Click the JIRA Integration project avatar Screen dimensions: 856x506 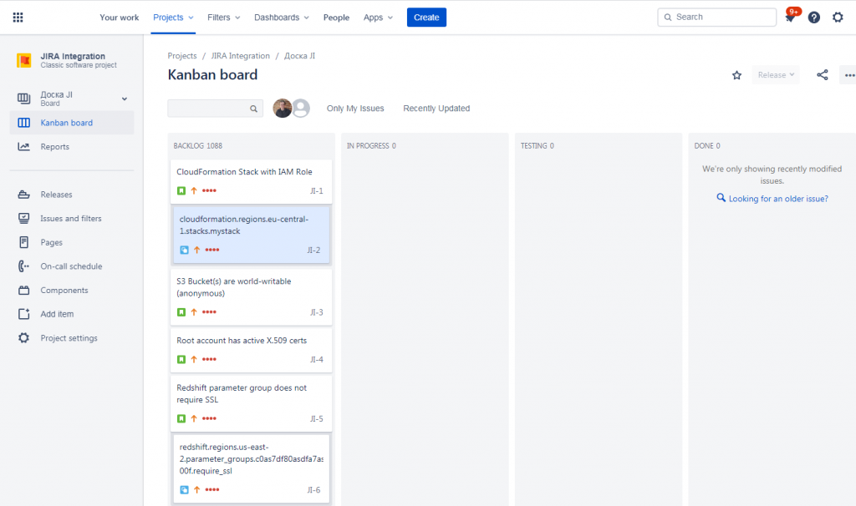23,60
